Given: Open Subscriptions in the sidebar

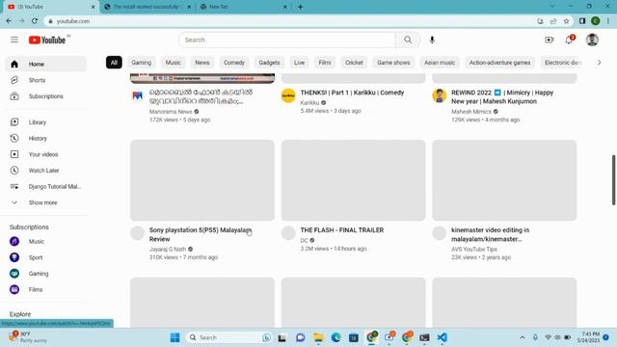Looking at the screenshot, I should pyautogui.click(x=46, y=96).
